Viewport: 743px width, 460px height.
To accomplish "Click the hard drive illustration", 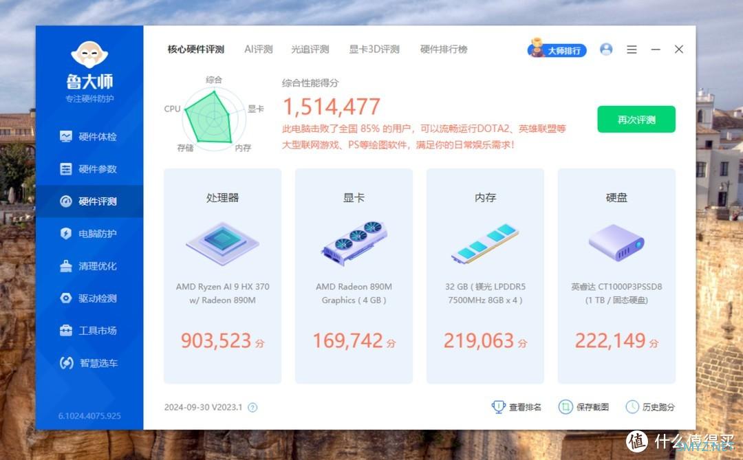I will click(616, 243).
